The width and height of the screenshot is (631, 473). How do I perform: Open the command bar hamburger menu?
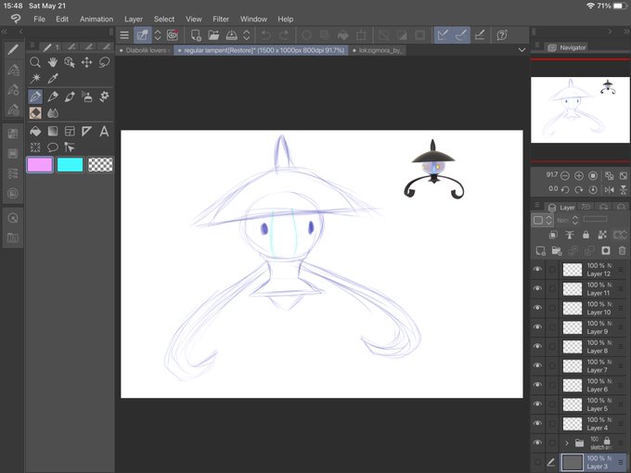[x=124, y=35]
